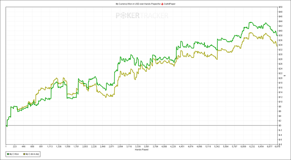291x160 pixels.
Task: Click the 2,894 x-axis tick label
Action: pos(120,146)
